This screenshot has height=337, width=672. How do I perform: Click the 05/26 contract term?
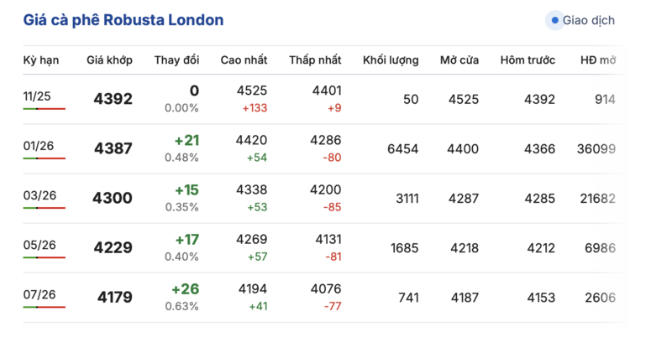pyautogui.click(x=37, y=244)
